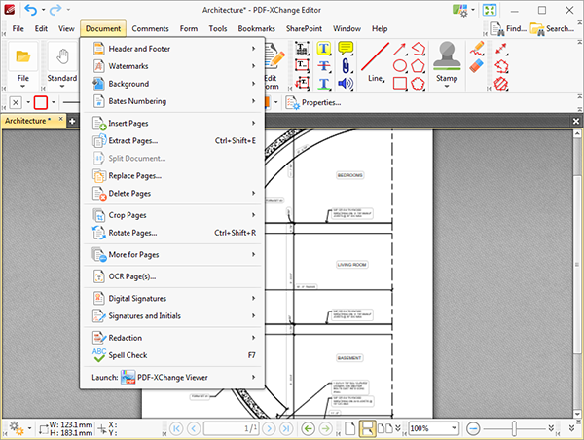The height and width of the screenshot is (440, 584).
Task: Open the Comments menu
Action: point(150,29)
